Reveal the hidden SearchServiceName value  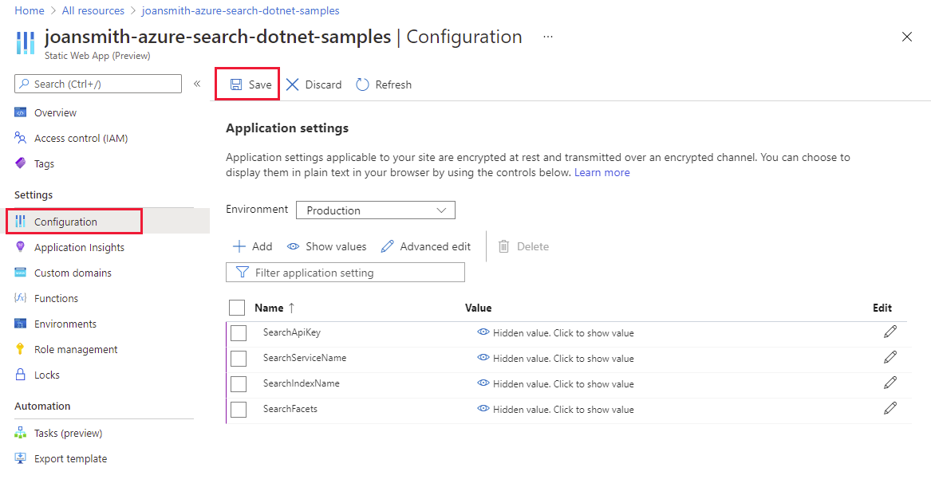[555, 359]
